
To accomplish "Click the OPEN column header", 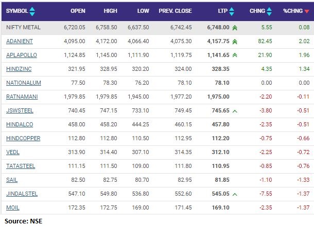I will (78, 11).
